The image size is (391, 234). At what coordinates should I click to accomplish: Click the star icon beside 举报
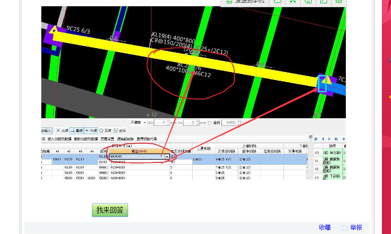(344, 228)
